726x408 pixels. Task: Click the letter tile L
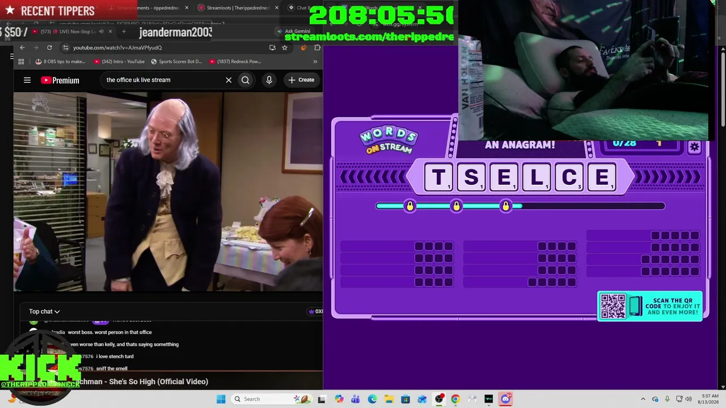537,177
